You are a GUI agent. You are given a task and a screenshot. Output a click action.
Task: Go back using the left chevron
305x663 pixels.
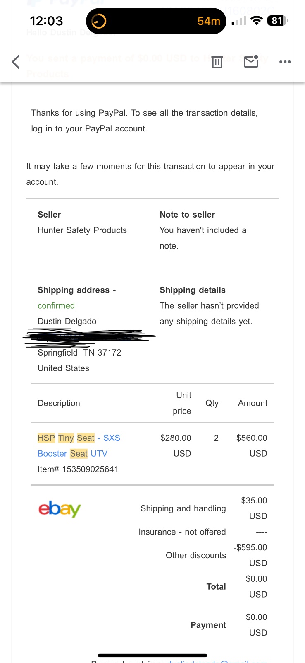click(x=16, y=62)
